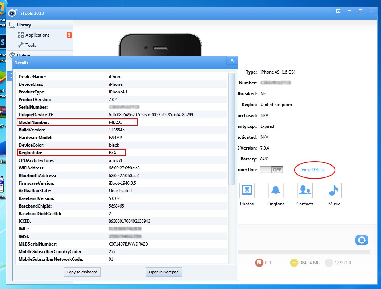Click the Details list scrollbar thumb
This screenshot has width=381, height=289.
pyautogui.click(x=232, y=129)
